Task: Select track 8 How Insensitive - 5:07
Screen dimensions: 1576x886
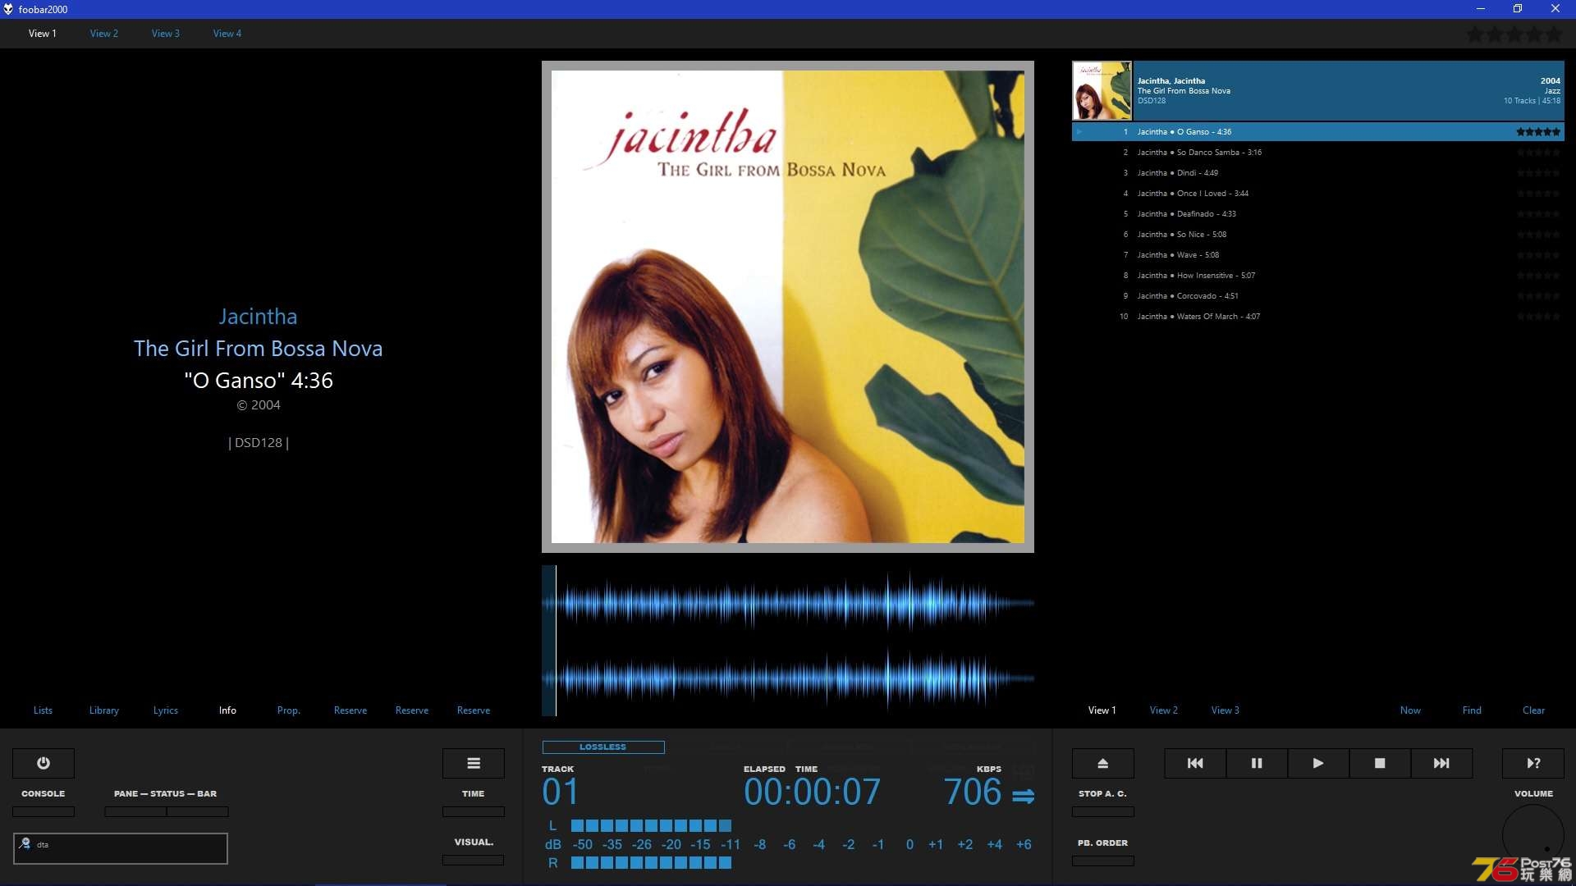Action: point(1318,276)
